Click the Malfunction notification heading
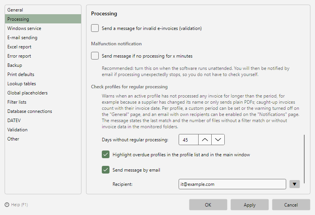This screenshot has width=315, height=215. 116,44
